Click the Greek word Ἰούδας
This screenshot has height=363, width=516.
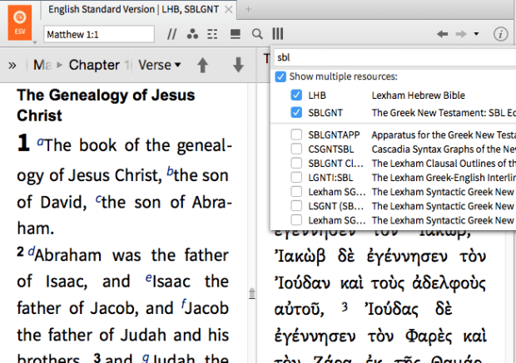point(391,310)
